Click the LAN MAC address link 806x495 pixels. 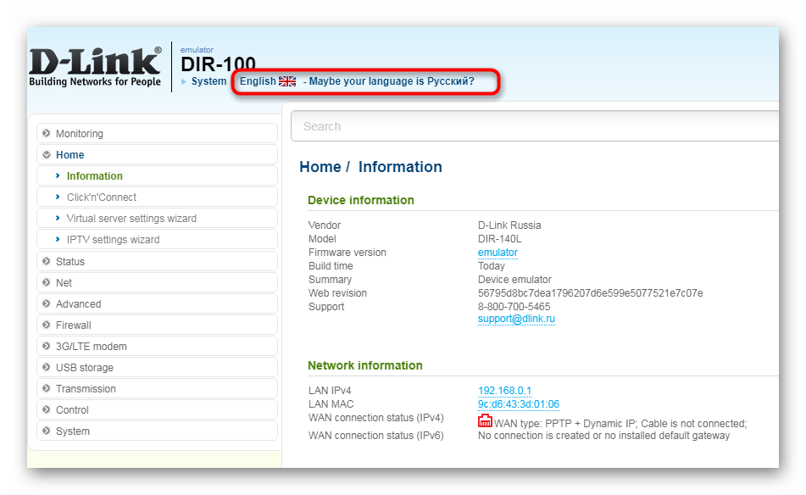tap(519, 404)
